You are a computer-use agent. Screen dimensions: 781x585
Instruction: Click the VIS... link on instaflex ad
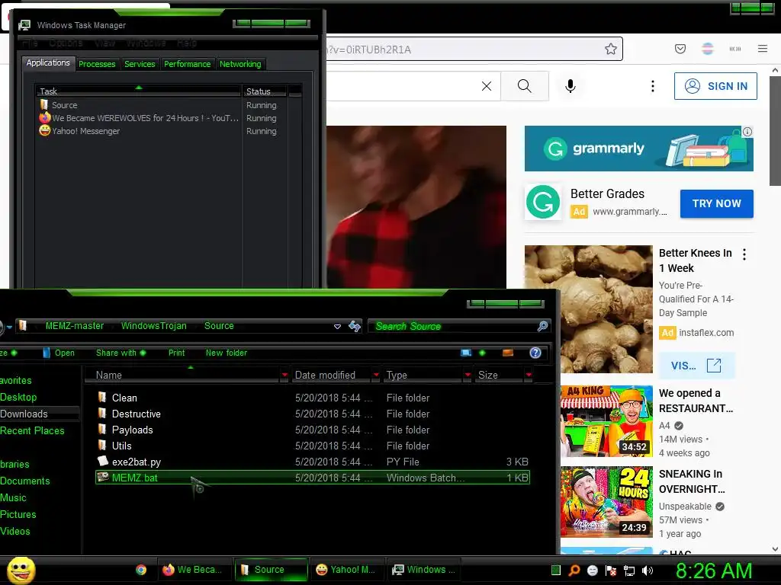(x=696, y=366)
